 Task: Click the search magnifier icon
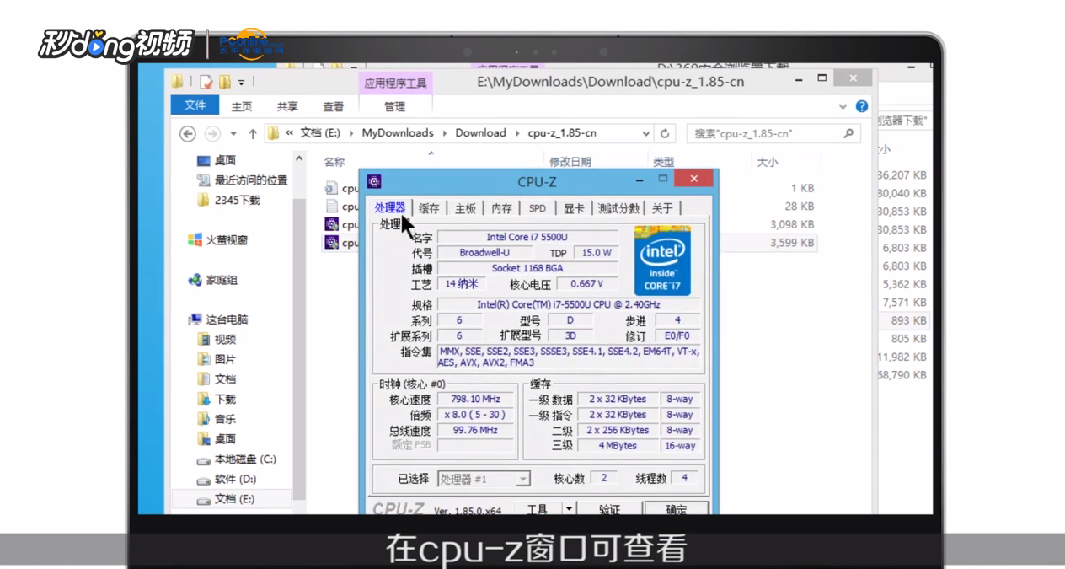tap(848, 133)
